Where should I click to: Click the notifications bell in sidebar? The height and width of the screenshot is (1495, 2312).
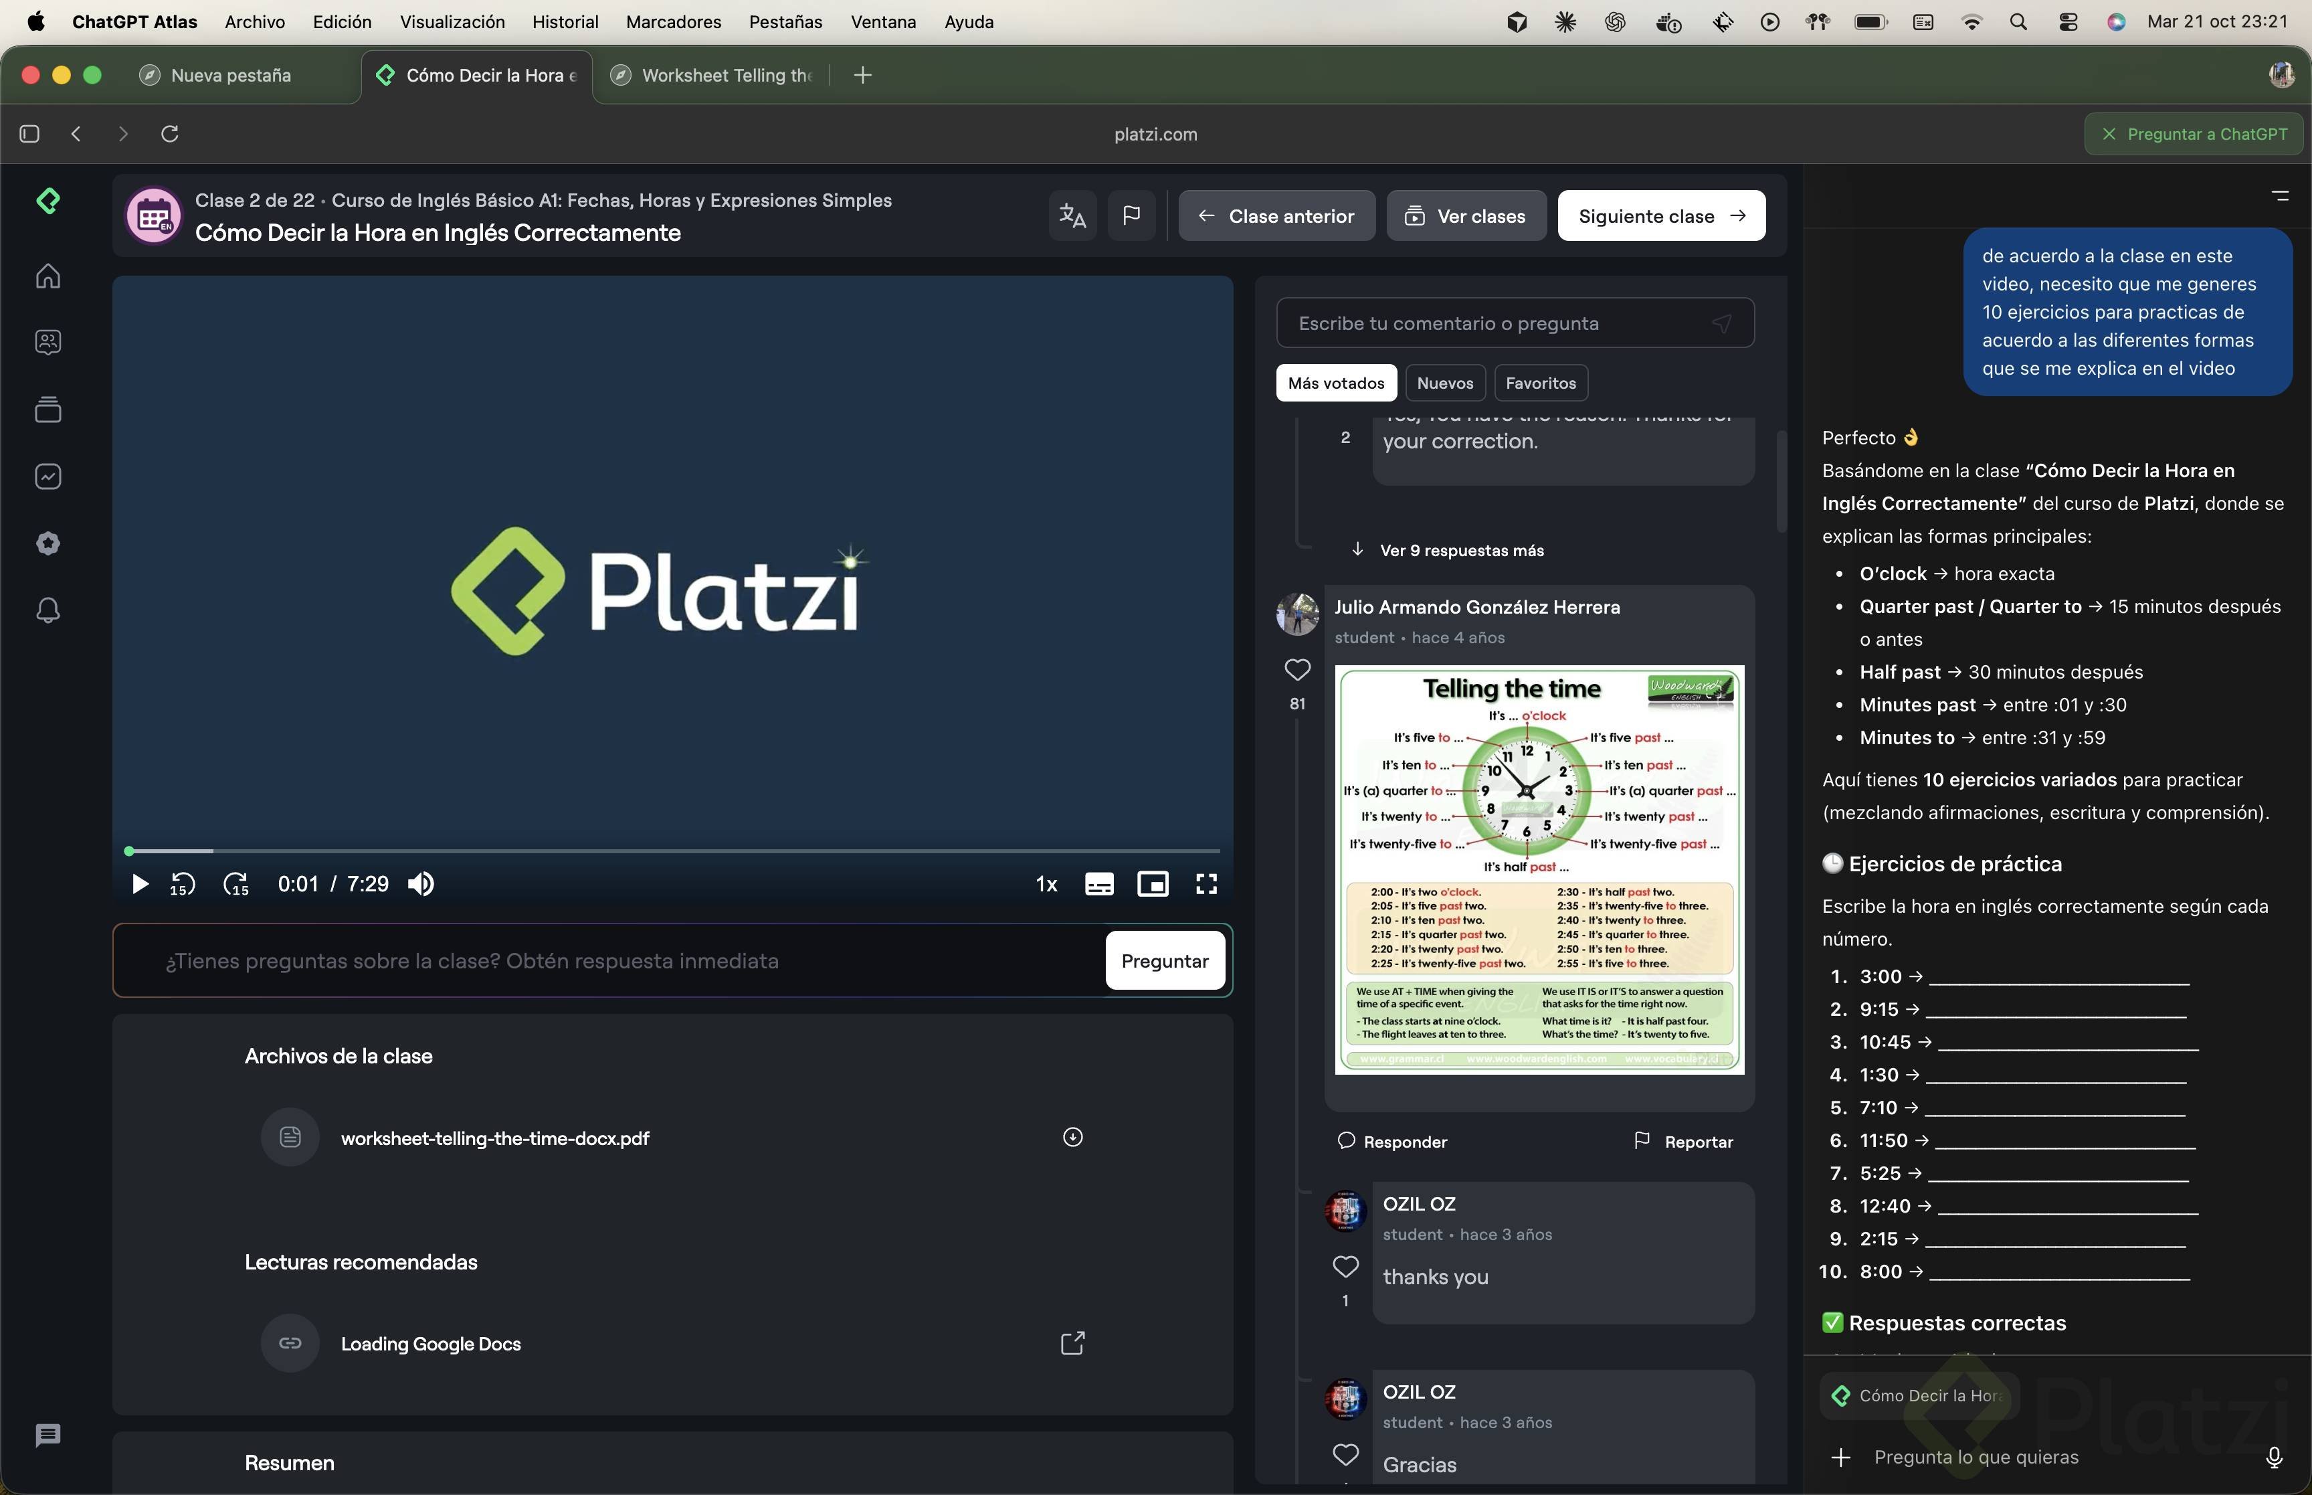(47, 610)
